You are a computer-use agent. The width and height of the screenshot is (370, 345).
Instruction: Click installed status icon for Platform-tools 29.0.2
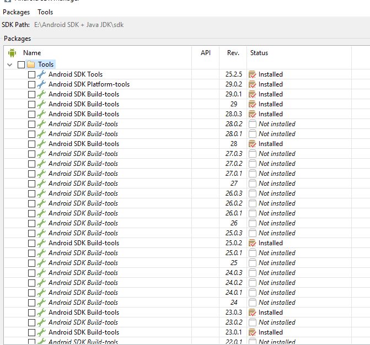(253, 84)
